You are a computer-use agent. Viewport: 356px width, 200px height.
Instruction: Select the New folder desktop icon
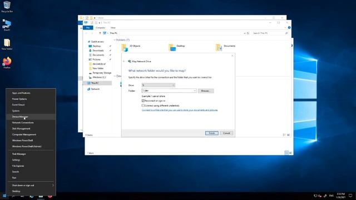(x=7, y=44)
